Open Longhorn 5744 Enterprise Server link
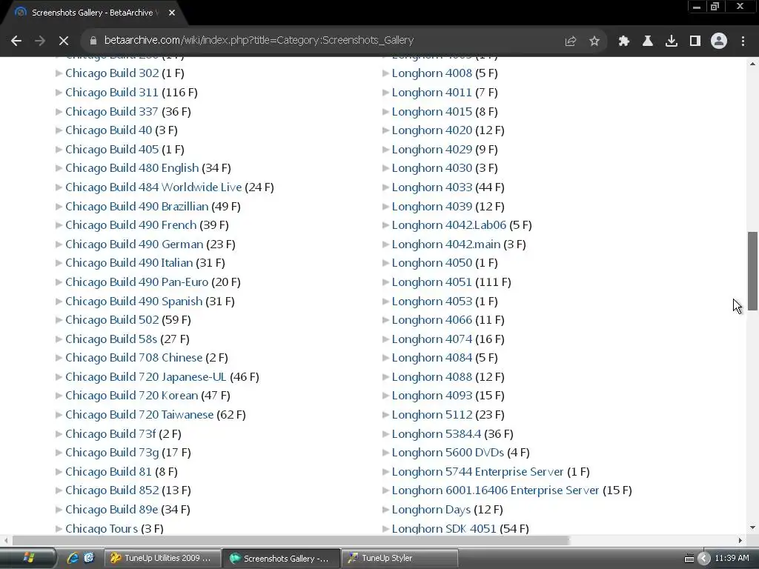The width and height of the screenshot is (759, 569). pos(478,472)
